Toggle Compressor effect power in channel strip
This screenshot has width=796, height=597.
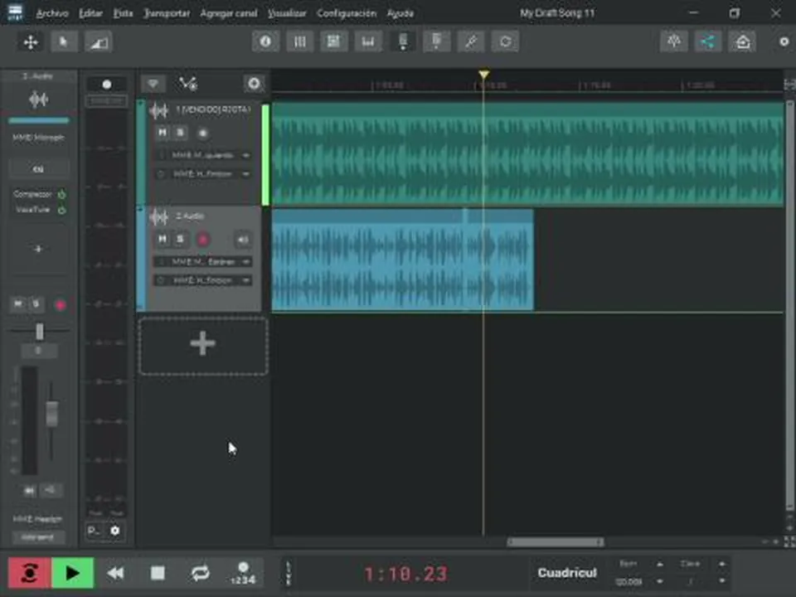pos(62,194)
